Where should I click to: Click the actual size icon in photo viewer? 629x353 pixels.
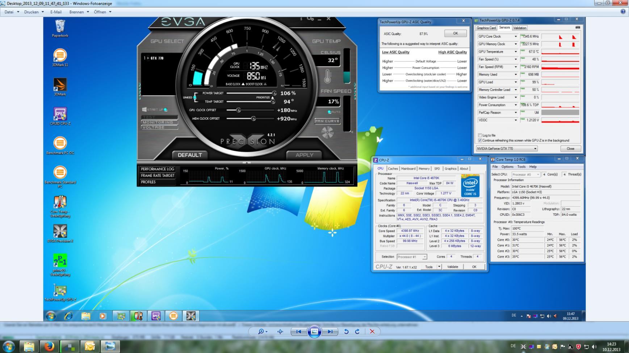tap(280, 331)
